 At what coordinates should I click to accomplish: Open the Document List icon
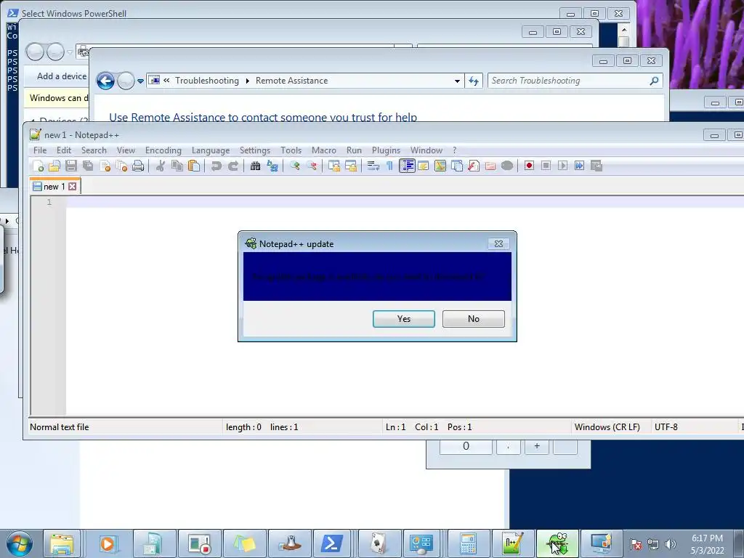457,166
